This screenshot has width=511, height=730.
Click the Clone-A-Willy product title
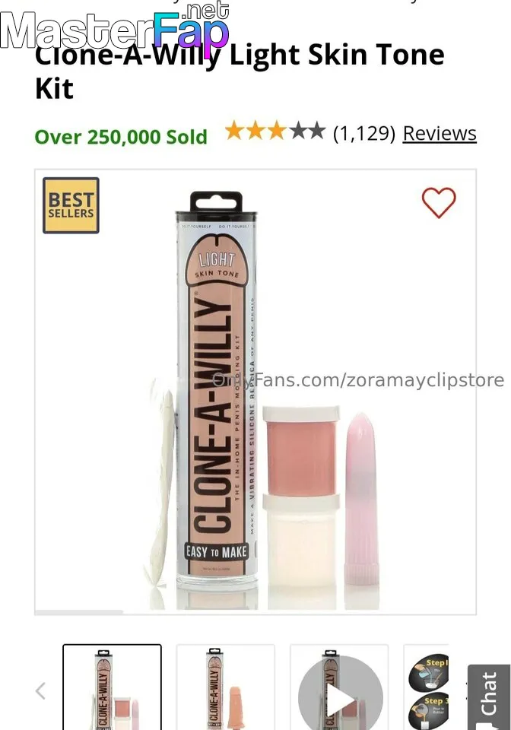click(240, 71)
